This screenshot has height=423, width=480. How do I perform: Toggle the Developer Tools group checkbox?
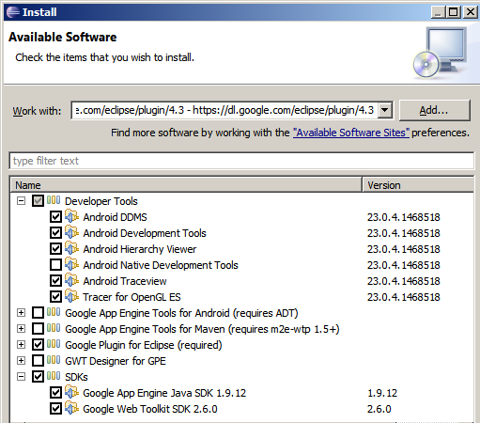coord(38,201)
